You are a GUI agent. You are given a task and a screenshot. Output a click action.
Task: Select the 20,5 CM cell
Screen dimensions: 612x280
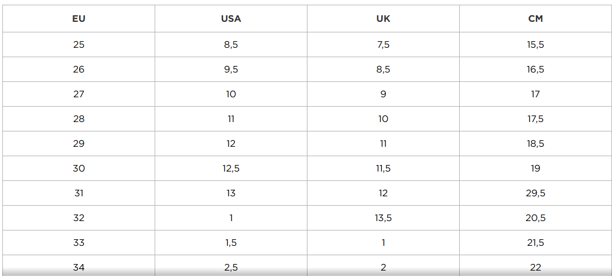click(535, 218)
